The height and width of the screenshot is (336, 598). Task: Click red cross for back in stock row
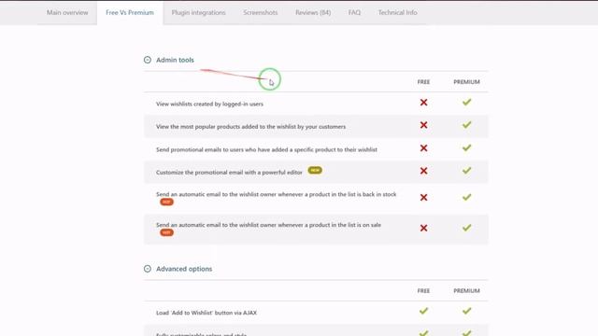[x=423, y=197]
